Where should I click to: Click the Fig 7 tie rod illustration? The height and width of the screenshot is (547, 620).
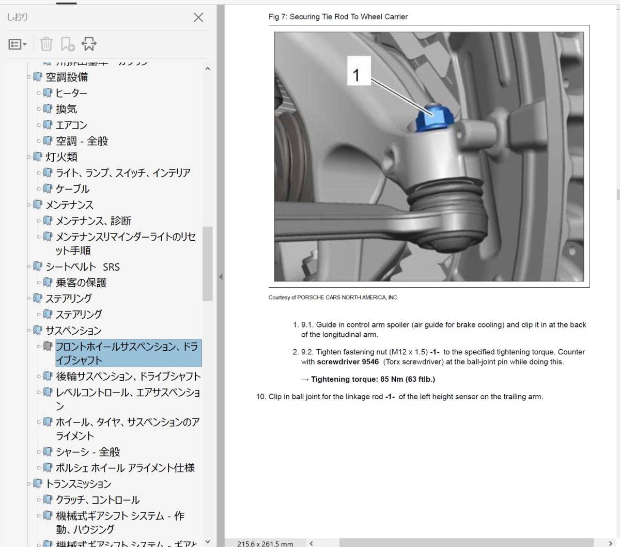coord(429,157)
